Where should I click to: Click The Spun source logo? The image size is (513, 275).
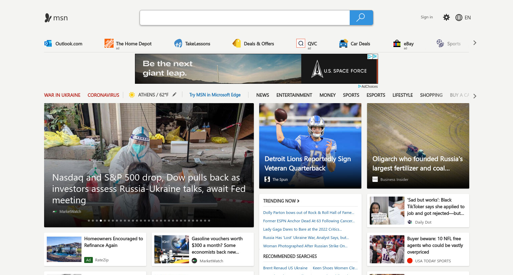267,179
